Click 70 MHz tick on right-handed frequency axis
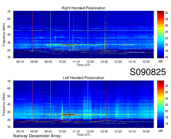The image size is (171, 139). coord(9,12)
